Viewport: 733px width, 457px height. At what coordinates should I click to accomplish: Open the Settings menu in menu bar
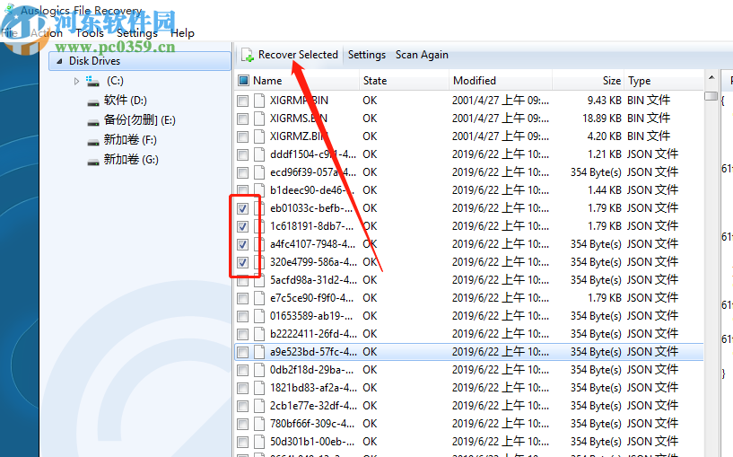[137, 33]
